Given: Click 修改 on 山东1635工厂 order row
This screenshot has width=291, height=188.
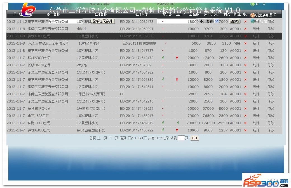Looking at the screenshot, I should click(x=271, y=116).
